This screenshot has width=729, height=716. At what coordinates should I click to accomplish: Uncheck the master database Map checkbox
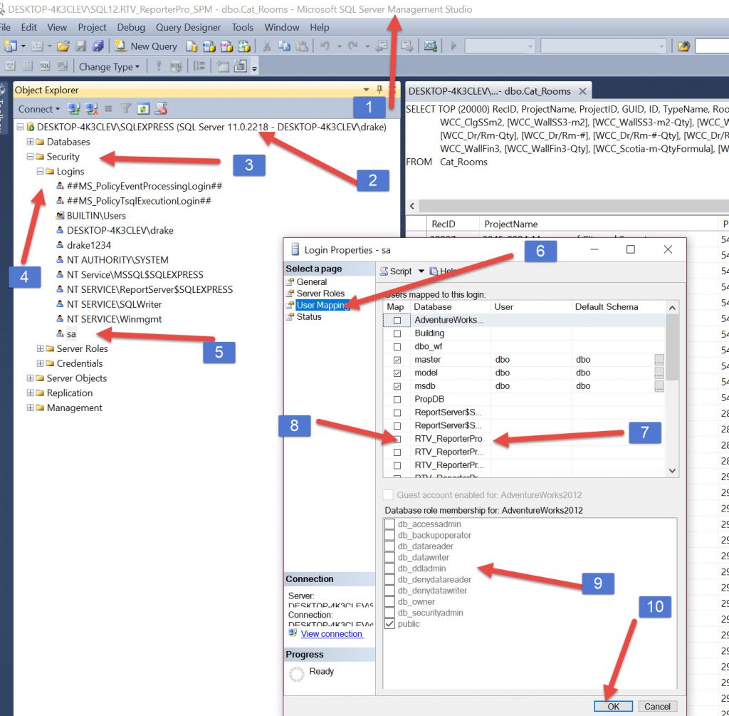click(397, 360)
